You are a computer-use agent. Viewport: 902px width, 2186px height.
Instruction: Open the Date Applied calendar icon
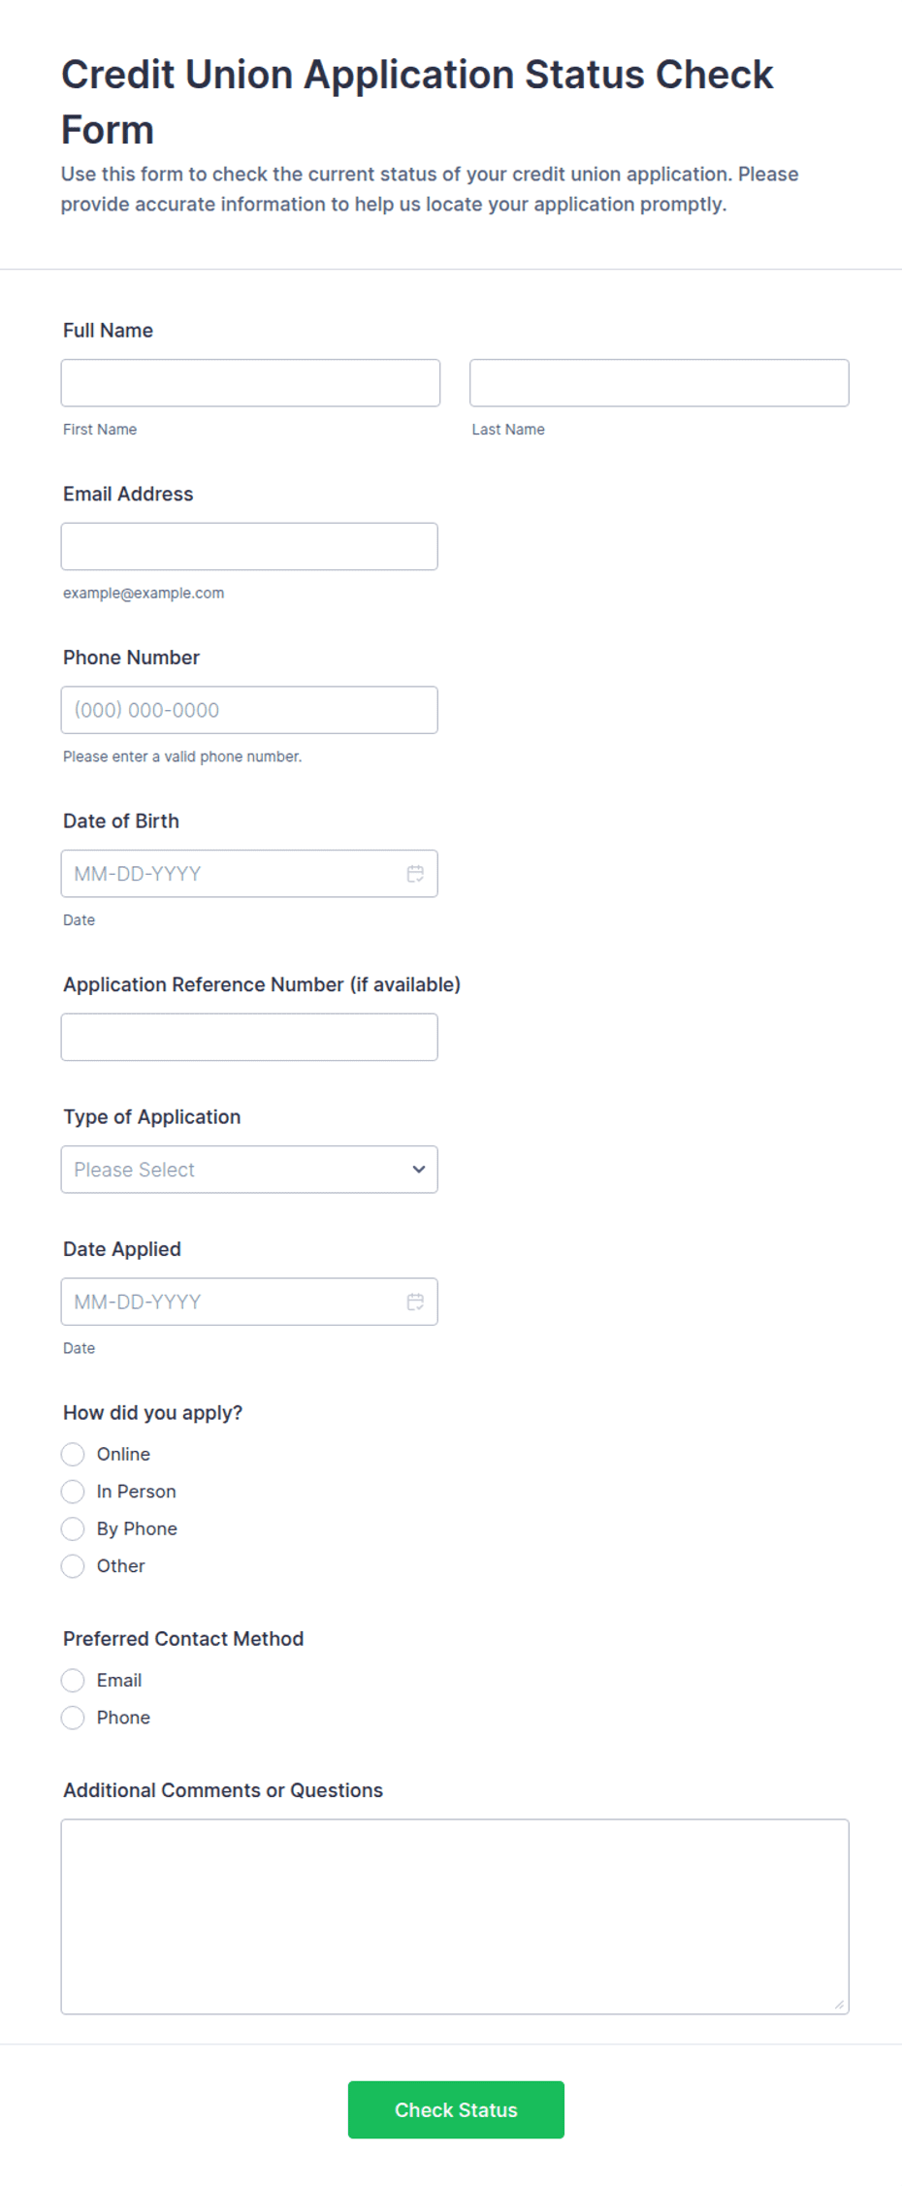[x=415, y=1302]
